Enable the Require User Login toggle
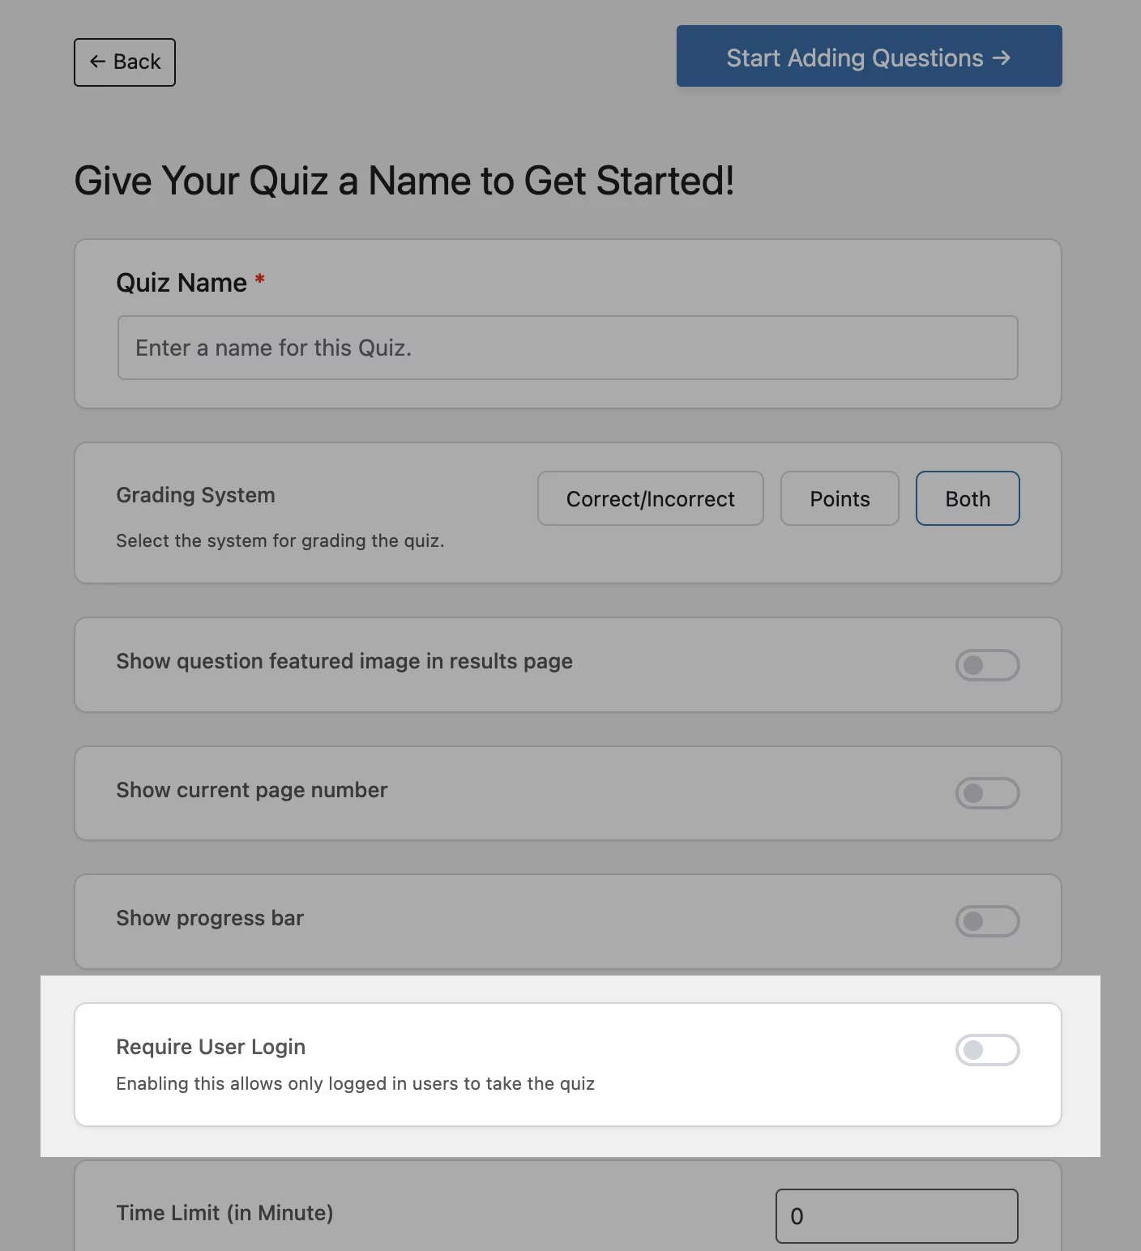 [987, 1050]
